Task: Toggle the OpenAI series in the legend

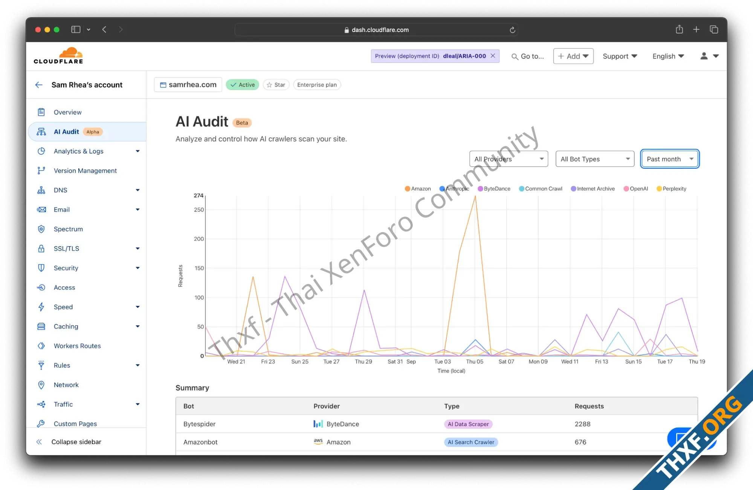Action: [x=636, y=189]
